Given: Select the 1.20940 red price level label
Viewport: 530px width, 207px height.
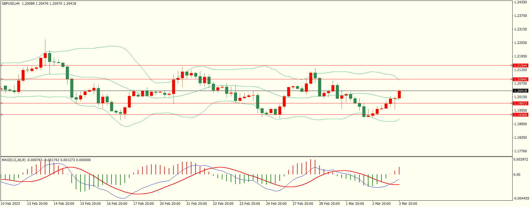Looking at the screenshot, I should (x=520, y=79).
